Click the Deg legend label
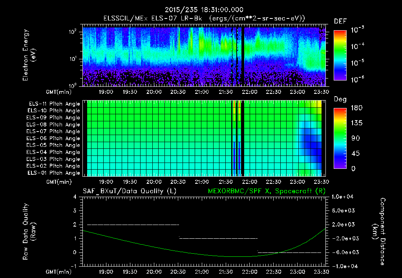The height and width of the screenshot is (278, 402). coord(340,99)
